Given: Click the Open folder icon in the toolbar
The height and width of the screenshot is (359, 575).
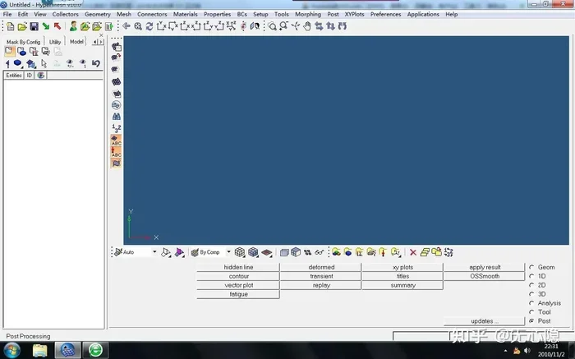Looking at the screenshot, I should click(22, 26).
